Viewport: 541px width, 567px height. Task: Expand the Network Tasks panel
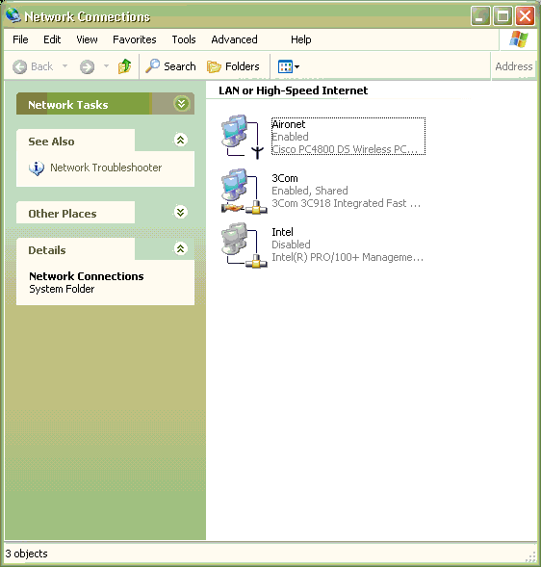[181, 104]
